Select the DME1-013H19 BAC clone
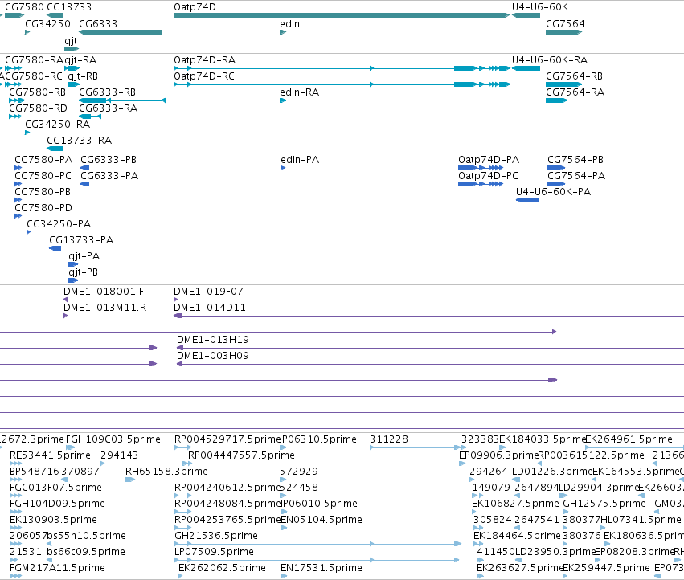This screenshot has height=580, width=684. 430,348
